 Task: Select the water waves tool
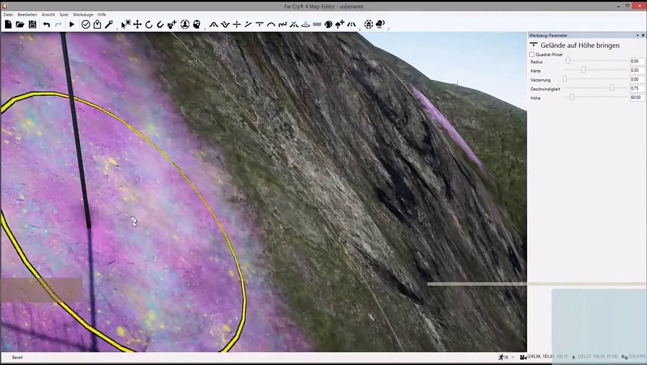[x=317, y=24]
